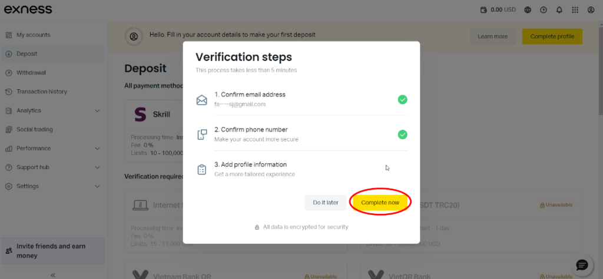Open Transaction history page
Image resolution: width=603 pixels, height=279 pixels.
coord(41,92)
